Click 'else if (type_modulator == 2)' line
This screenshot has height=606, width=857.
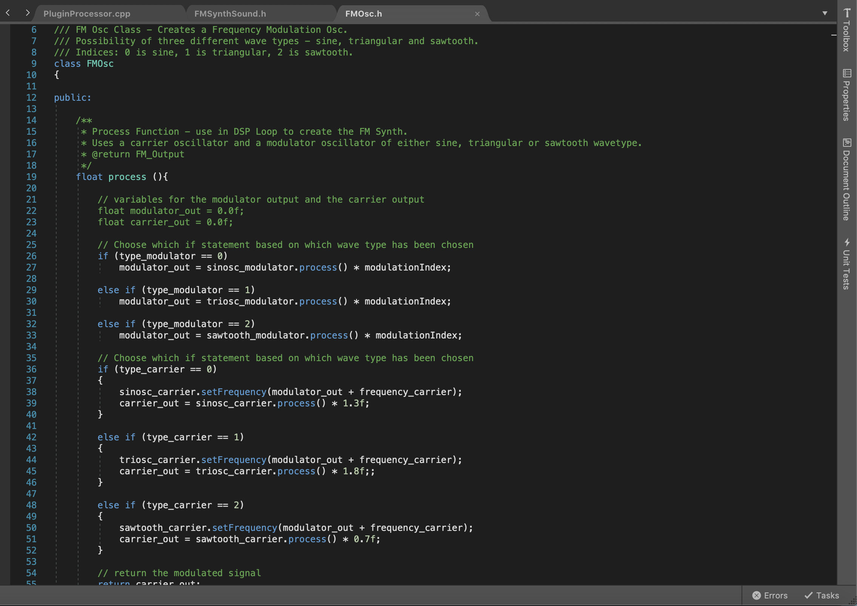(176, 324)
